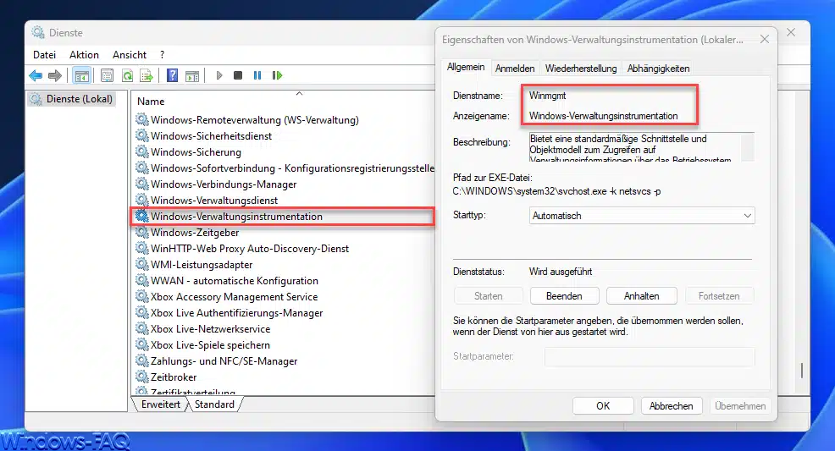
Task: Select Windows-Sofortverbindung Konfigurationsregistrierungsstelle row
Action: 292,168
